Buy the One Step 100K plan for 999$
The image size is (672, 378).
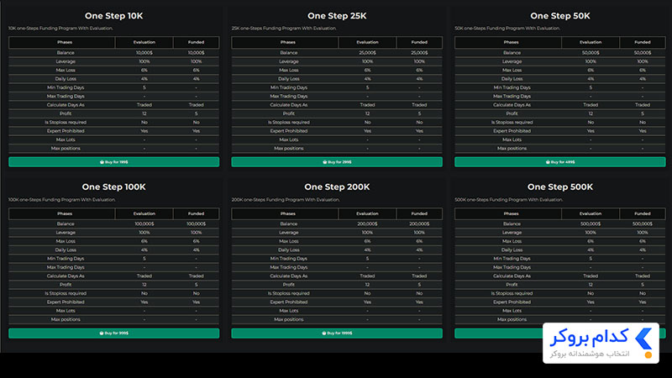click(x=113, y=333)
